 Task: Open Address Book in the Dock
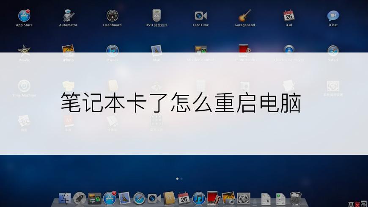pos(169,198)
